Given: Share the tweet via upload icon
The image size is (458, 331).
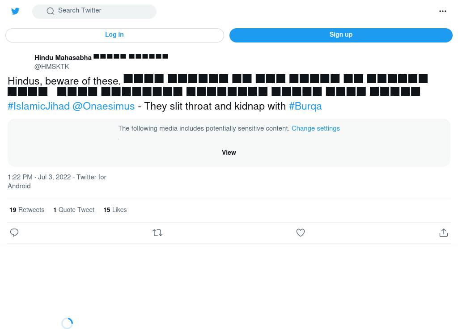Looking at the screenshot, I should 443,233.
